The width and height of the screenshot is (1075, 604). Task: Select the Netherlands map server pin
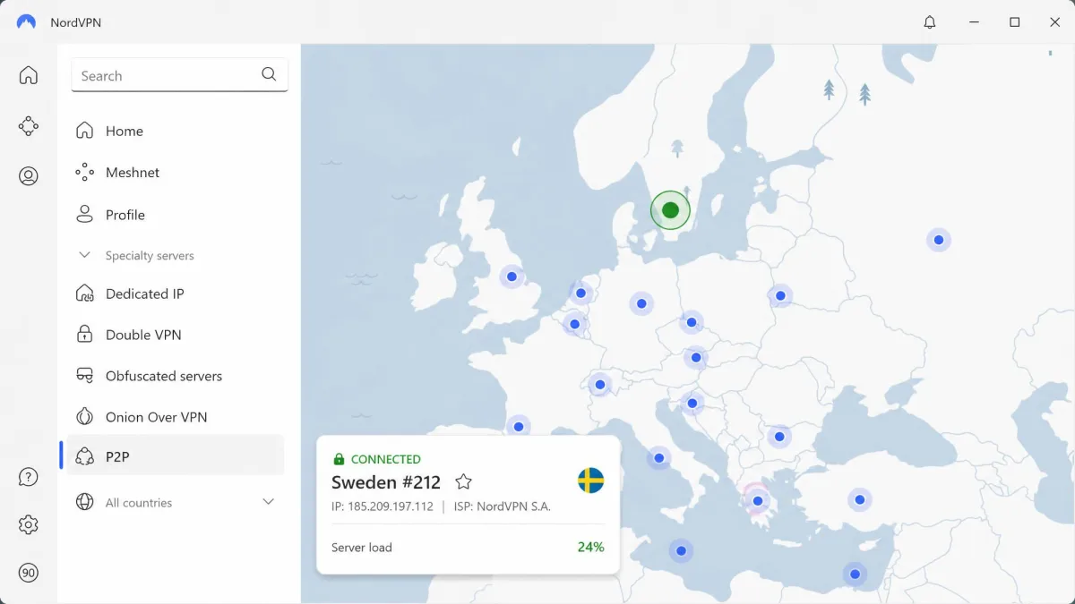tap(580, 293)
